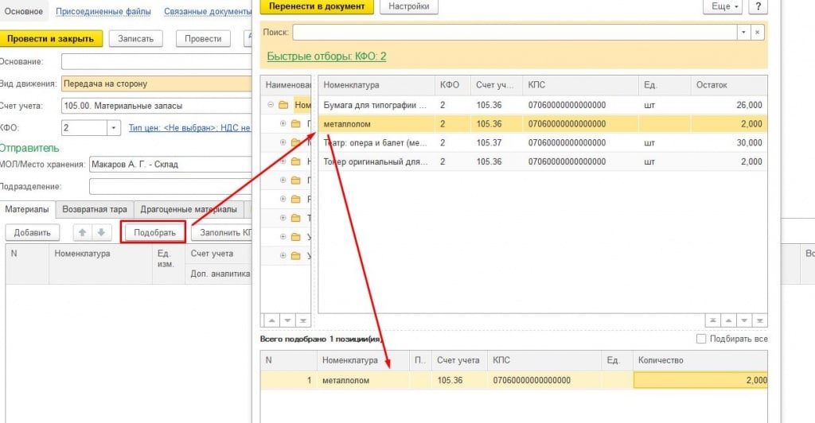The height and width of the screenshot is (423, 815).
Task: Open help with the question mark button
Action: tap(758, 6)
